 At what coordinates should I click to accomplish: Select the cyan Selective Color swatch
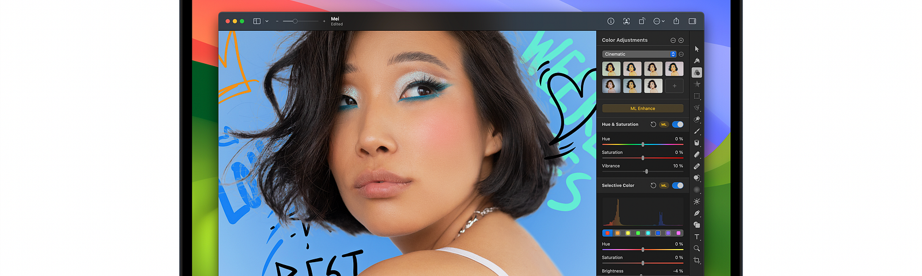pos(648,233)
